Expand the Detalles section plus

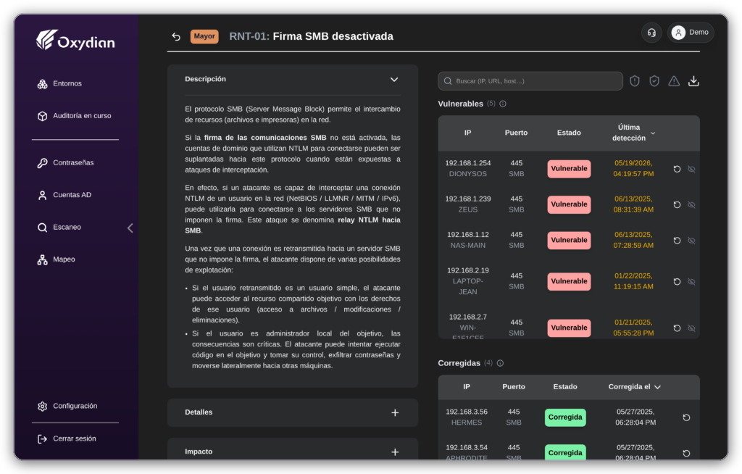pos(395,413)
